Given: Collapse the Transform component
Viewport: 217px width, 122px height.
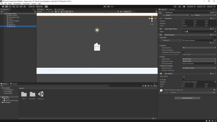Looking at the screenshot, I should (159, 18).
